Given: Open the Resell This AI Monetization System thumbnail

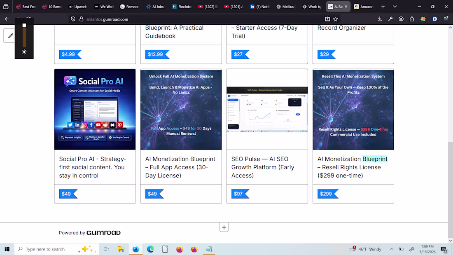Looking at the screenshot, I should click(353, 109).
